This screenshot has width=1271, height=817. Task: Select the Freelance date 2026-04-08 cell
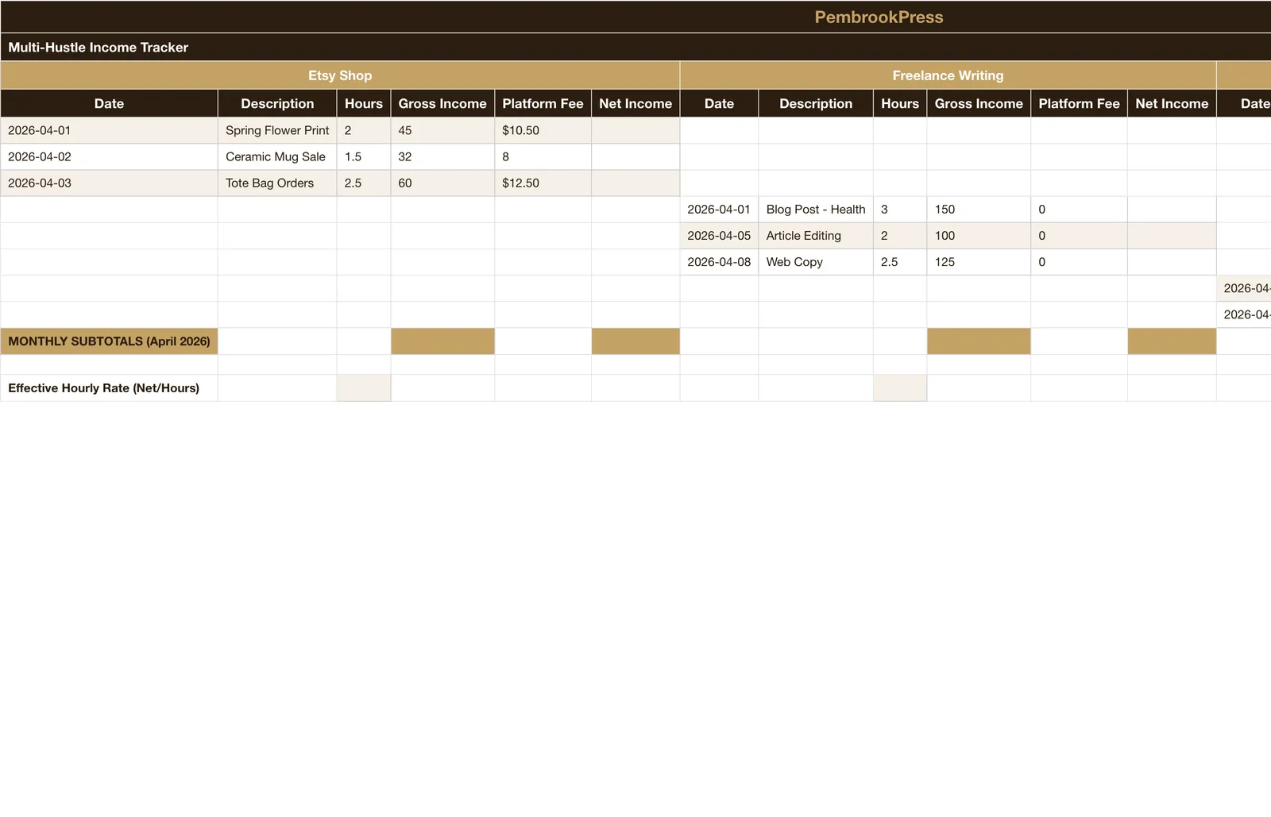point(719,261)
